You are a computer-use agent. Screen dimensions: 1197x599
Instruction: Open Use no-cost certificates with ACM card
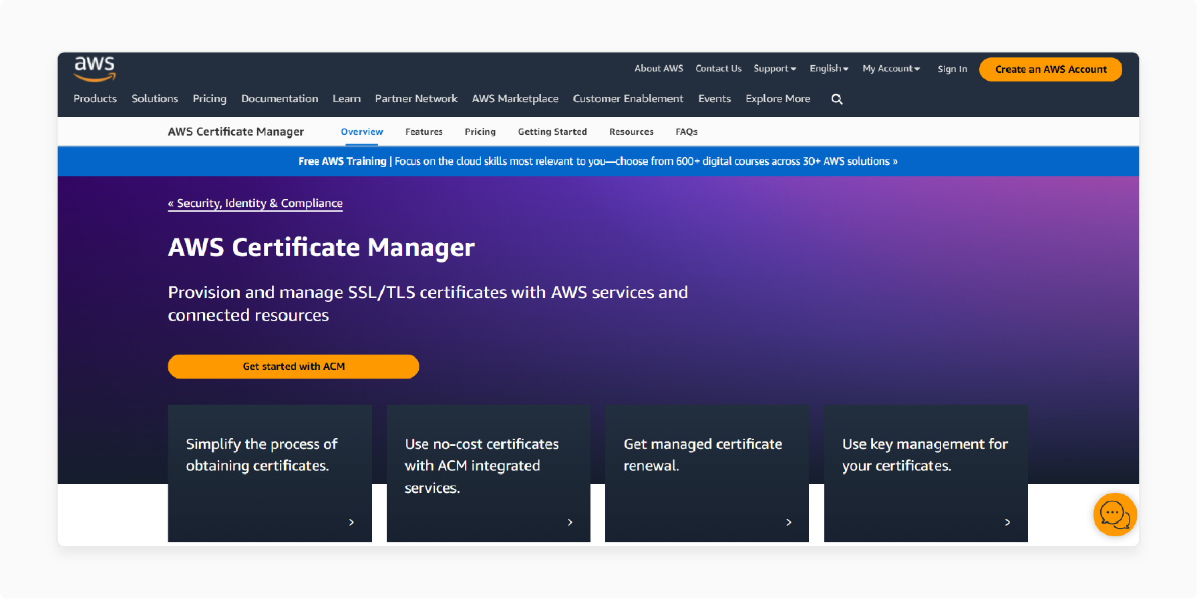click(488, 473)
